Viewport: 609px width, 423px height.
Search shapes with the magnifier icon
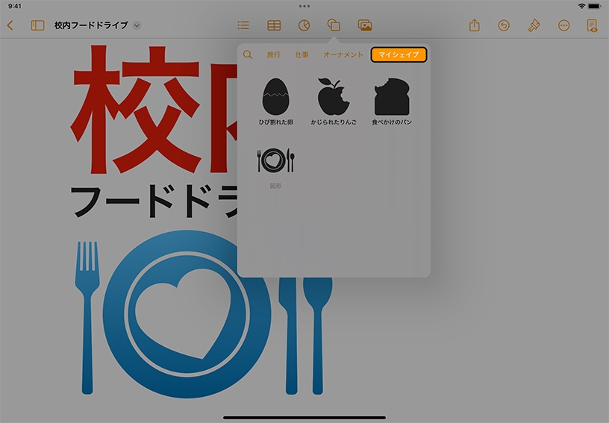(x=248, y=54)
